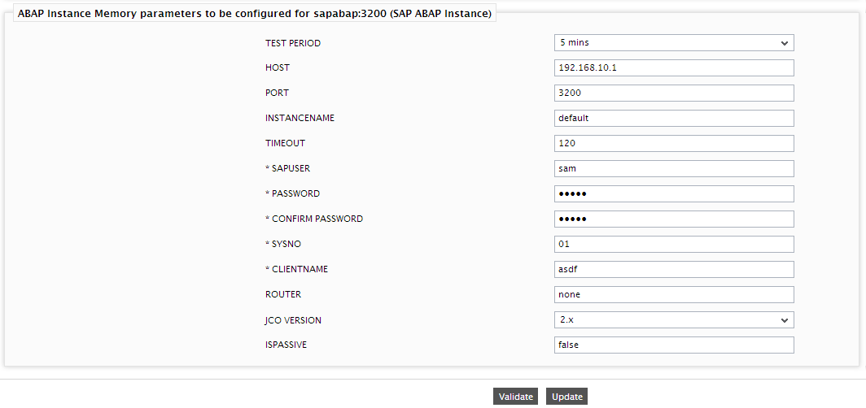The width and height of the screenshot is (866, 408).
Task: Click the * SYSNO label
Action: 283,245
